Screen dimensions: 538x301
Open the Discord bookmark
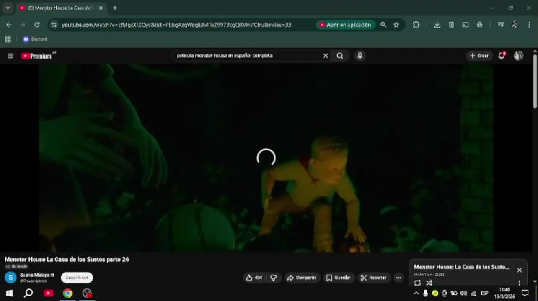click(35, 39)
